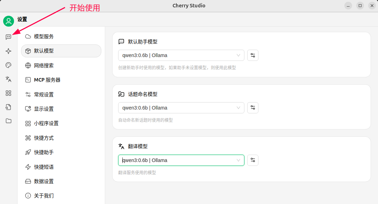Click the green user avatar icon
The image size is (378, 204).
coord(8,21)
